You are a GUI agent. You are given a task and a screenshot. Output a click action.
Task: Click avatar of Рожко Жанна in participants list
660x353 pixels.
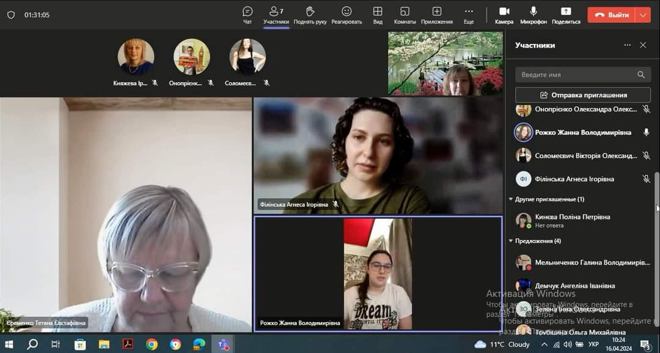click(x=523, y=132)
